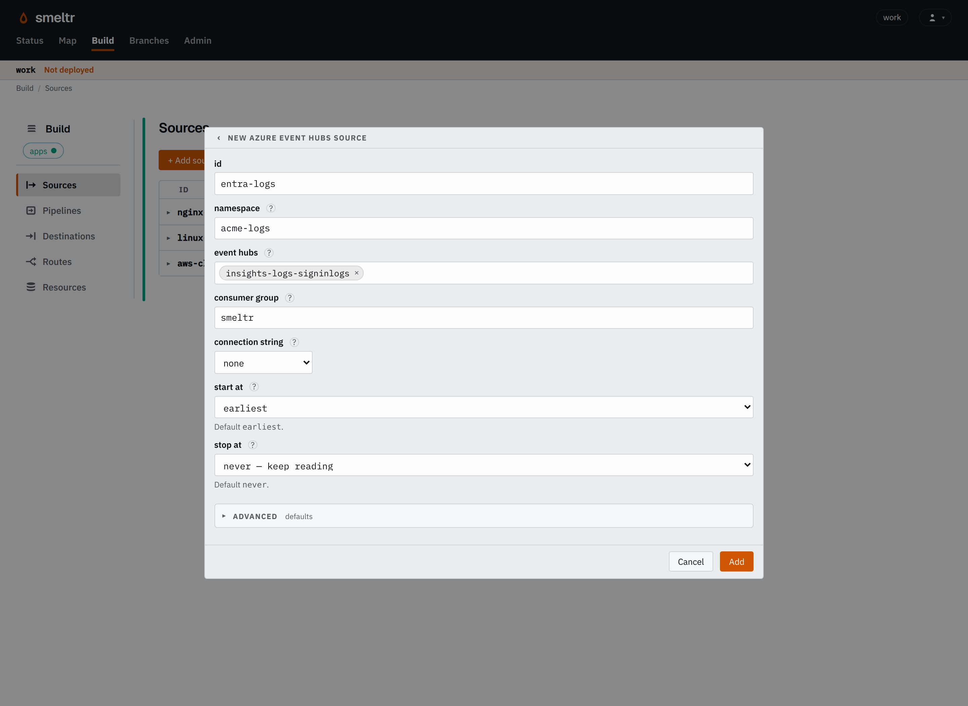968x706 pixels.
Task: Click the work branch pill
Action: (x=892, y=17)
